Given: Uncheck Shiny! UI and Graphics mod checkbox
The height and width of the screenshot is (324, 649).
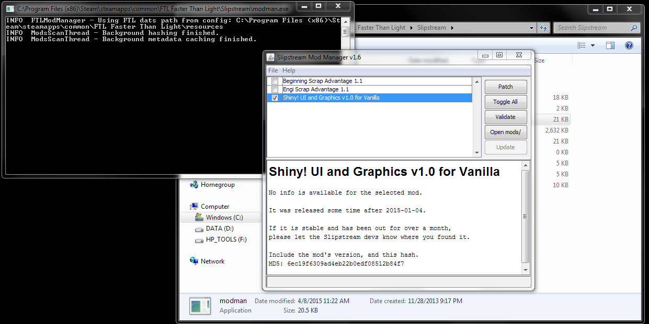Looking at the screenshot, I should (x=275, y=98).
